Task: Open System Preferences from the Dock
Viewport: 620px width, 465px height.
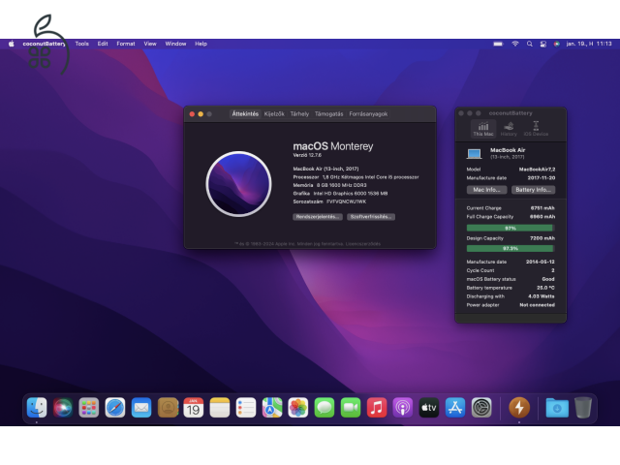Action: 481,408
